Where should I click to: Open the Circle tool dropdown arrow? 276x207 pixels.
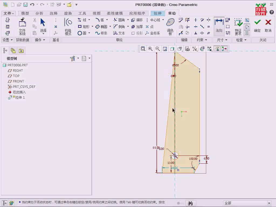point(89,33)
